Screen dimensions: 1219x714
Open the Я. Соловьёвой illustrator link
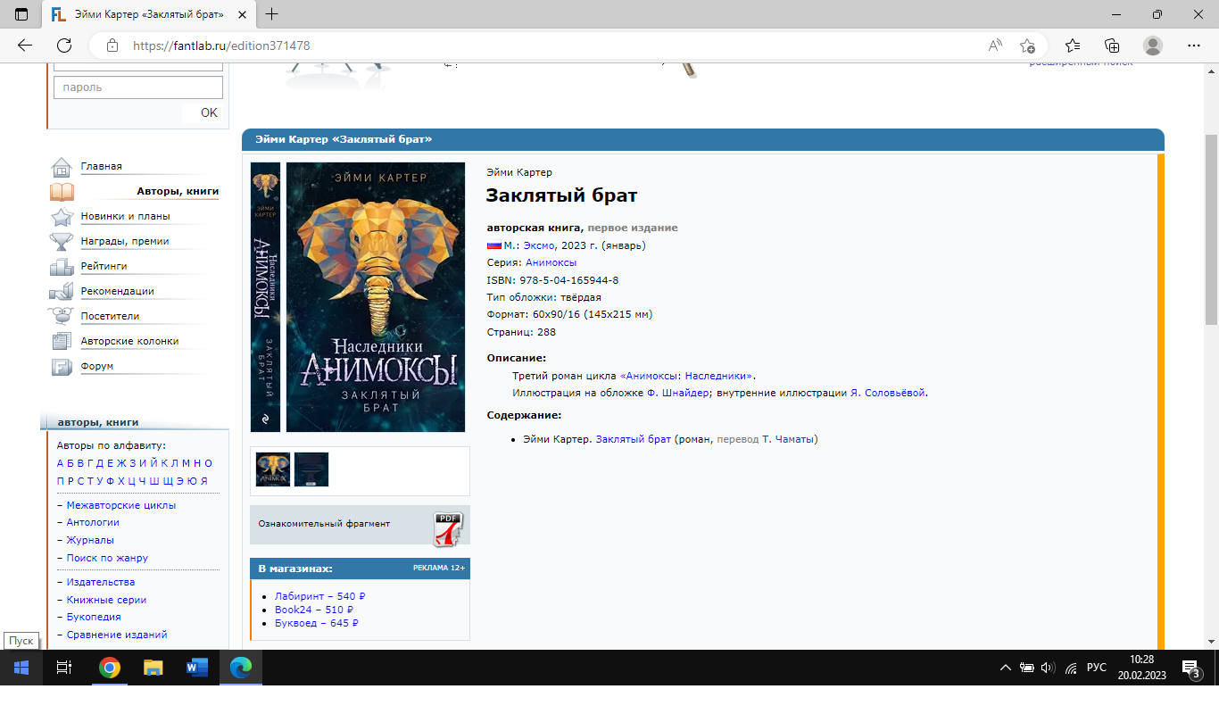pyautogui.click(x=888, y=393)
